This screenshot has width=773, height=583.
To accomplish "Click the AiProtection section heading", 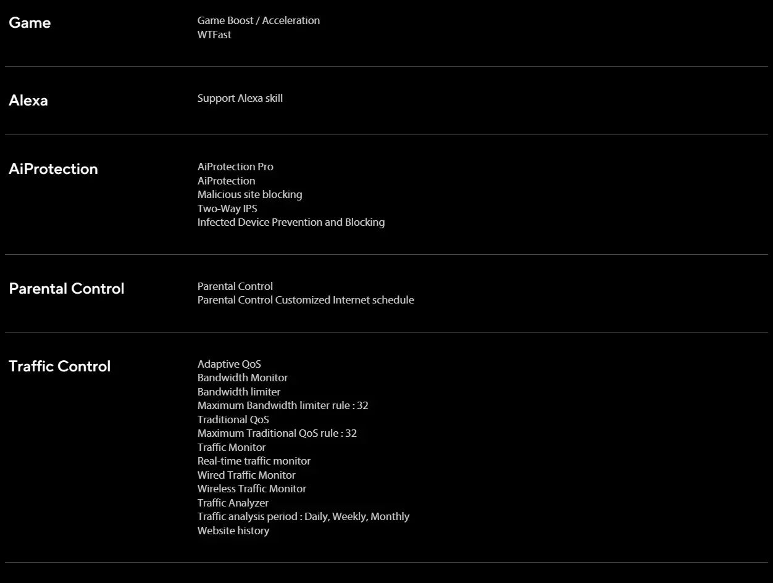I will [x=53, y=169].
